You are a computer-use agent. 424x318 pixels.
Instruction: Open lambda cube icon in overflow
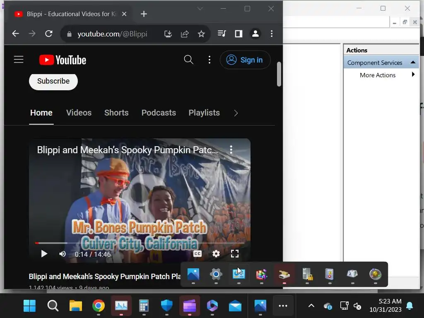point(352,274)
